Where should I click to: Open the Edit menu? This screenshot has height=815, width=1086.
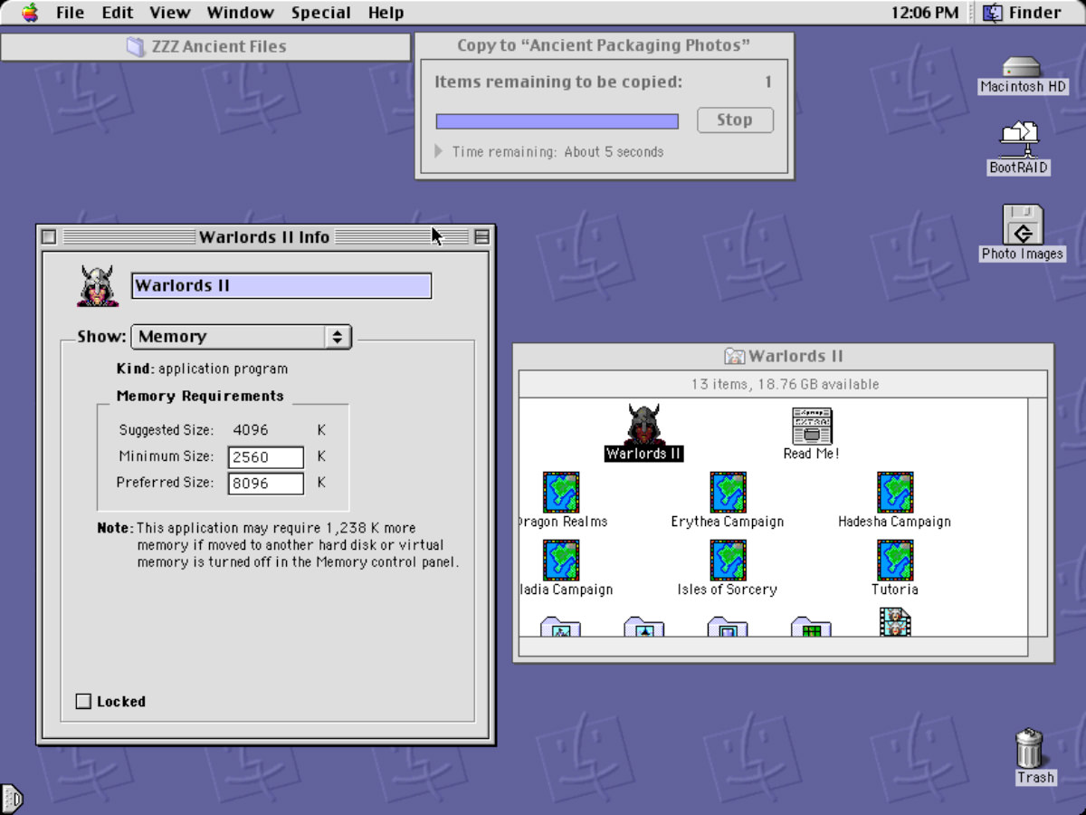tap(118, 13)
